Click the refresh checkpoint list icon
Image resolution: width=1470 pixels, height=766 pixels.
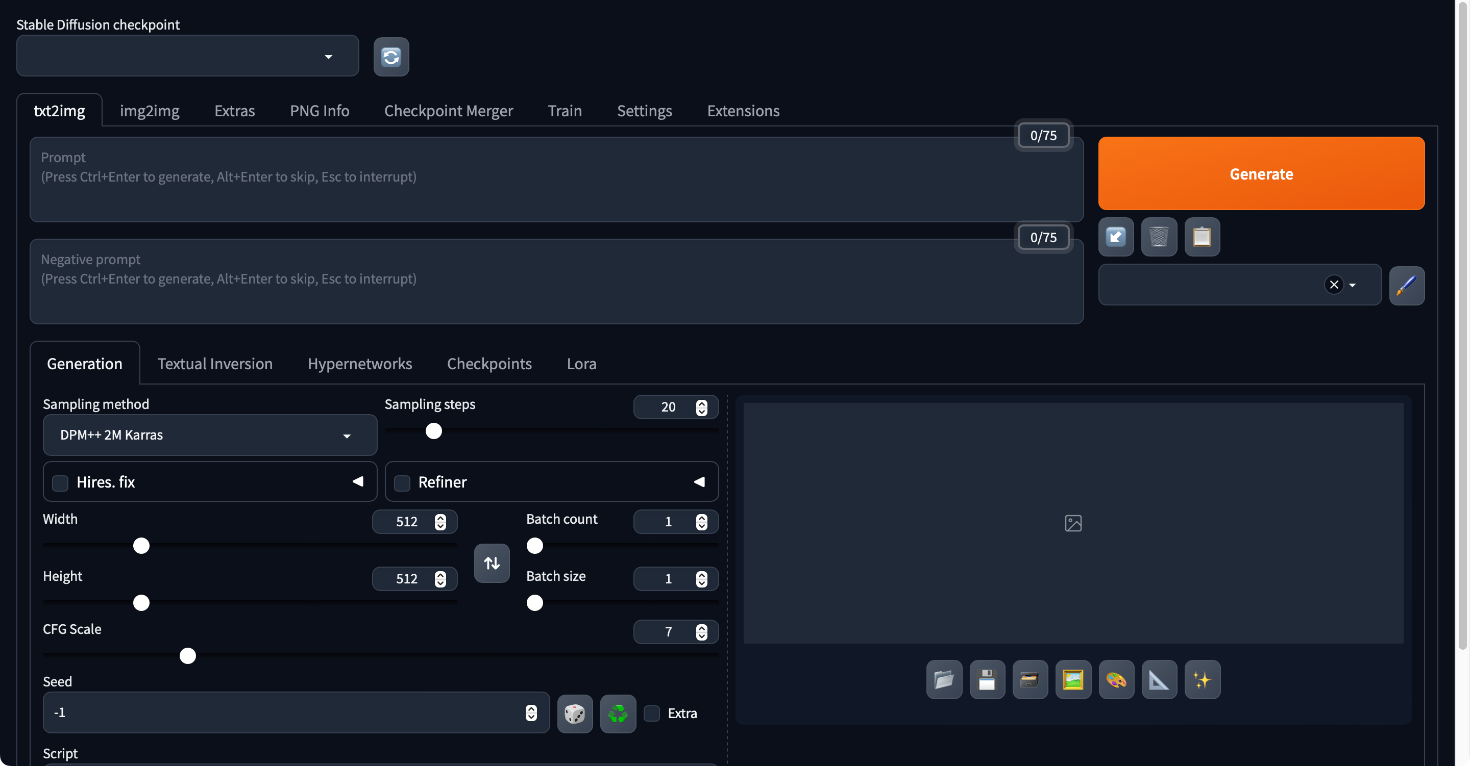tap(391, 57)
